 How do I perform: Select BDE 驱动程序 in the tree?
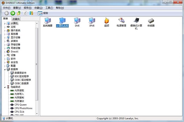[x=21, y=76]
